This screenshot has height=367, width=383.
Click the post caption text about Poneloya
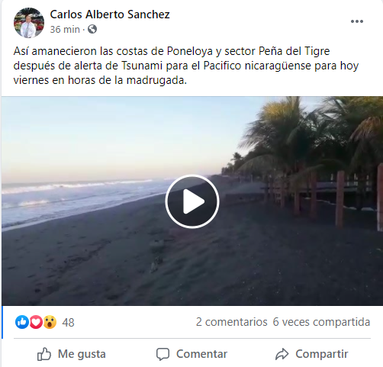point(186,66)
